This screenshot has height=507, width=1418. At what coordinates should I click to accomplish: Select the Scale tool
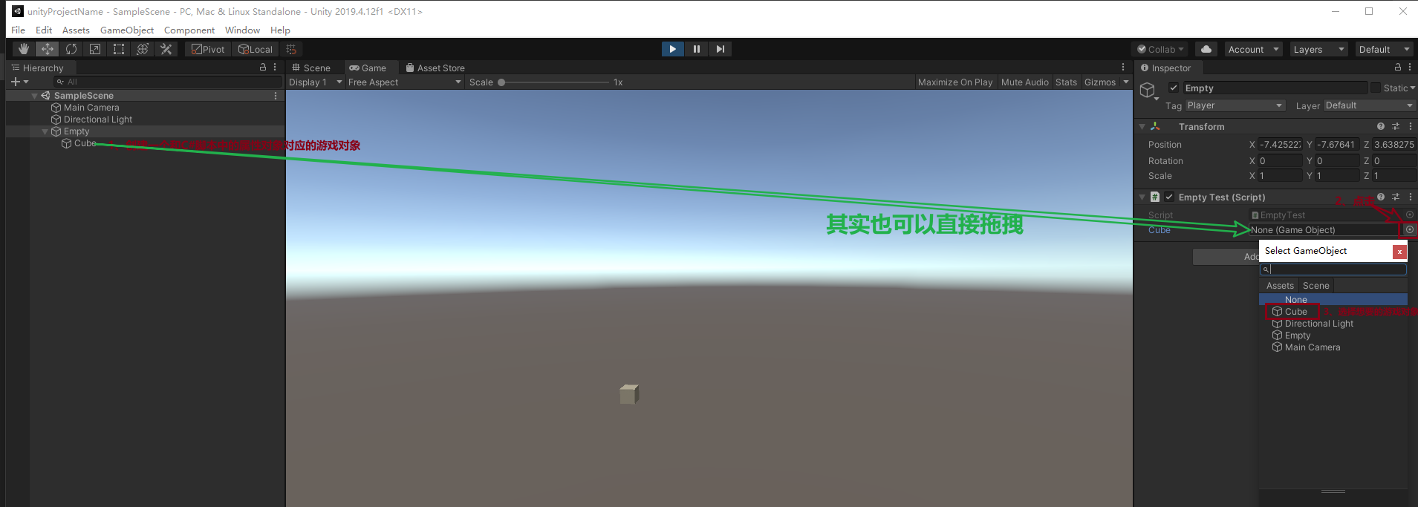coord(95,49)
